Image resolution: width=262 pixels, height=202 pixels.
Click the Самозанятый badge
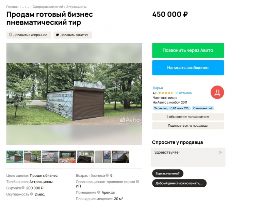tap(203, 108)
